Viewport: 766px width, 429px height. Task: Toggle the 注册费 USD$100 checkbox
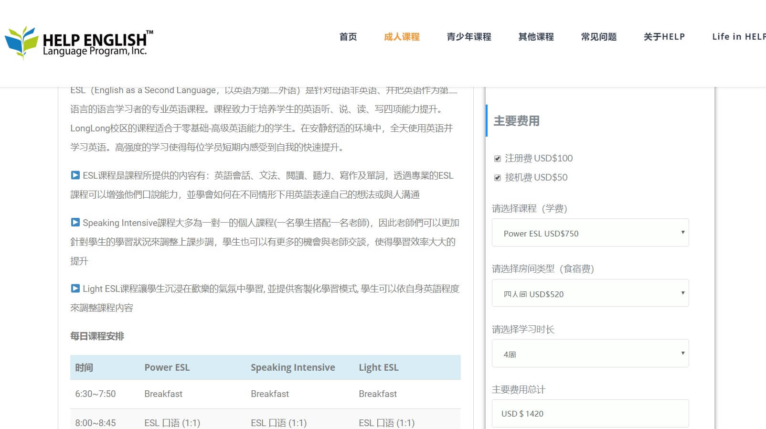[x=497, y=159]
